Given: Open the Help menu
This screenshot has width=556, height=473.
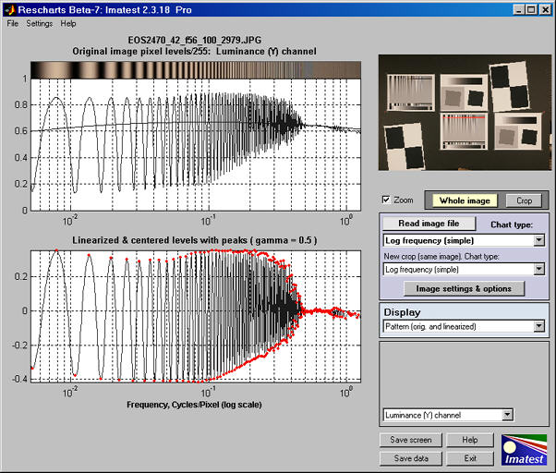Looking at the screenshot, I should pos(68,23).
